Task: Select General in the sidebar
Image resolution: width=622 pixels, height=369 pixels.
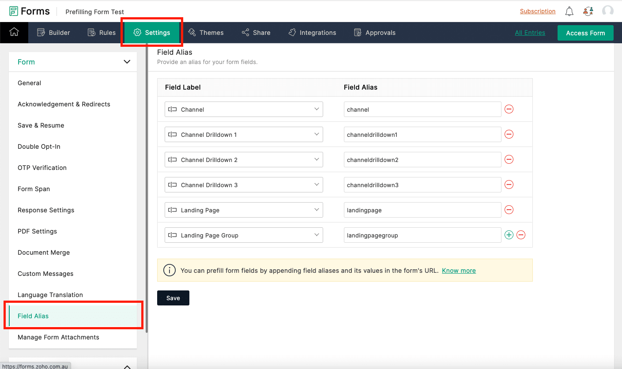Action: [x=29, y=83]
